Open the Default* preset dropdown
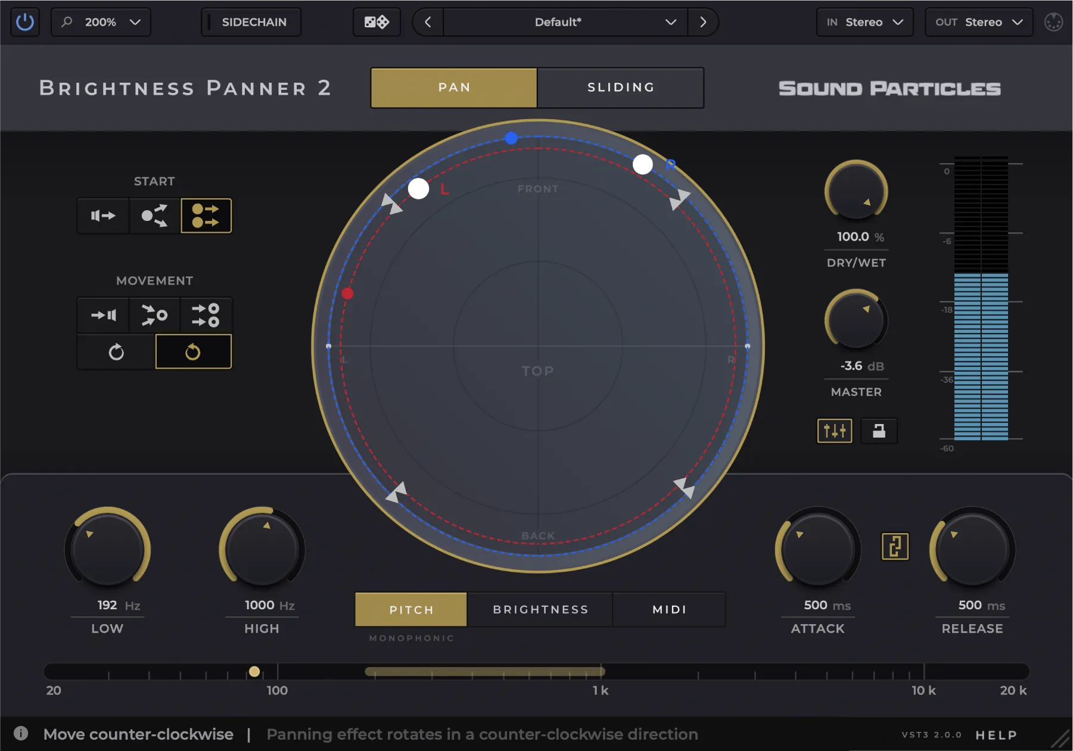Screen dimensions: 1073x751 565,22
